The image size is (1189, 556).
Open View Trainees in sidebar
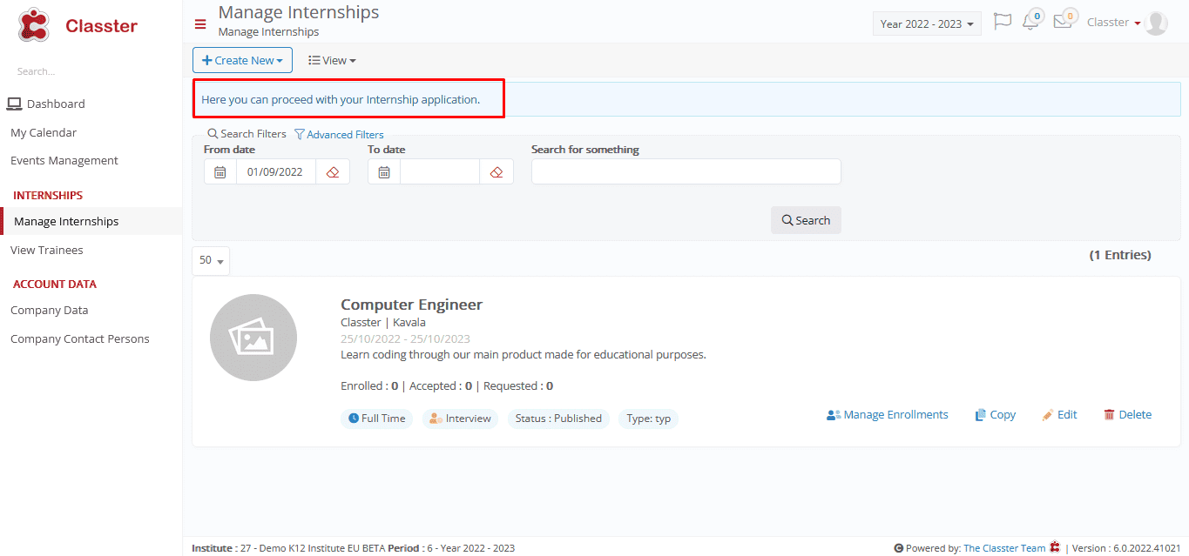[x=47, y=250]
